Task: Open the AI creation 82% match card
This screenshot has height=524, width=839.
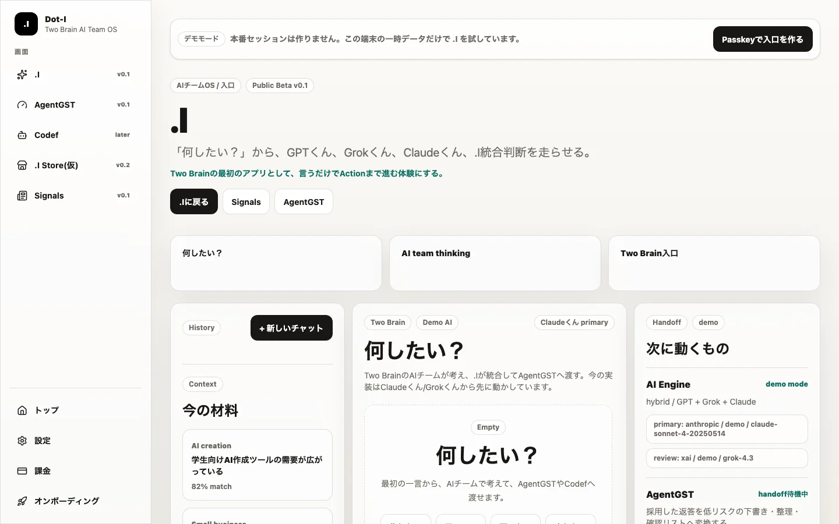Action: 258,465
